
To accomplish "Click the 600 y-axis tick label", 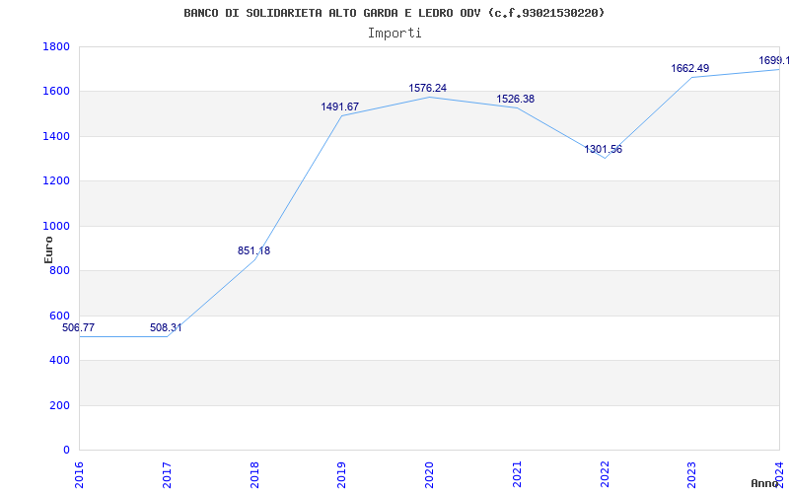I will tap(60, 316).
